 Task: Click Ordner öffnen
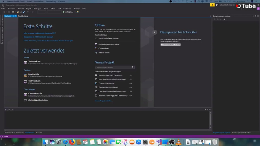pos(102,49)
